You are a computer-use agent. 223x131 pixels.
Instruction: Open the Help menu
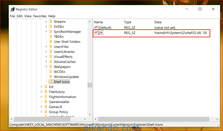tap(52, 16)
